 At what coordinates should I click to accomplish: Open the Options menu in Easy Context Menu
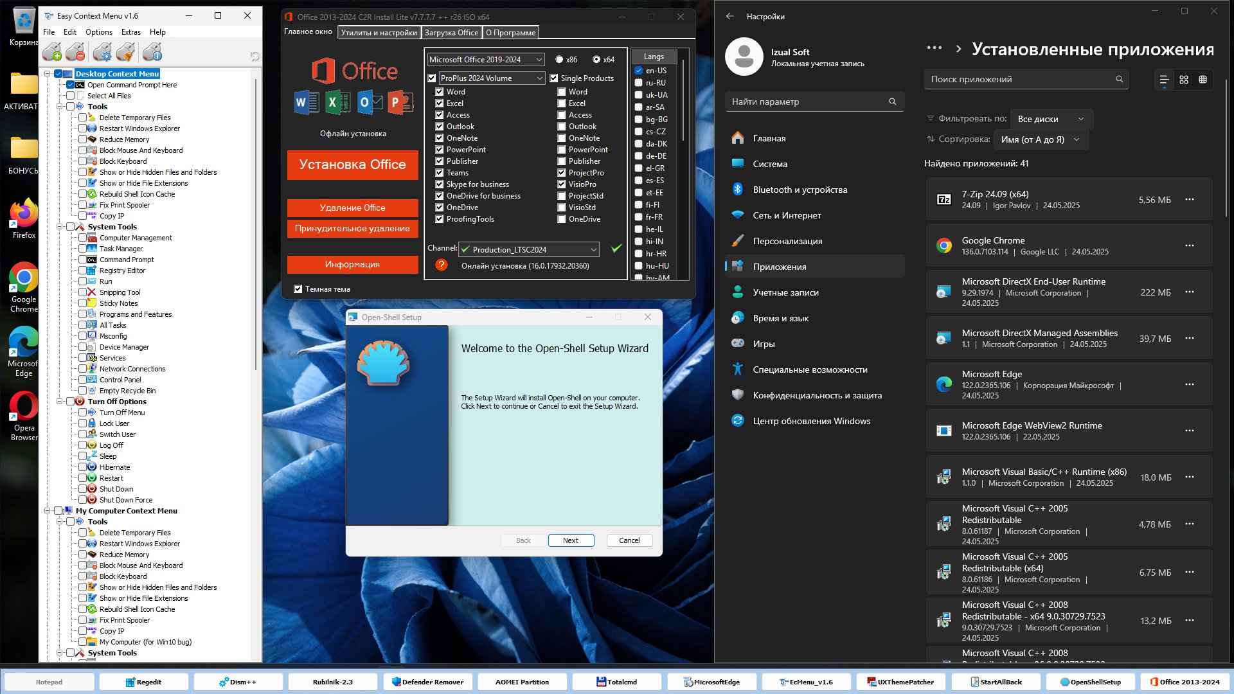tap(99, 32)
